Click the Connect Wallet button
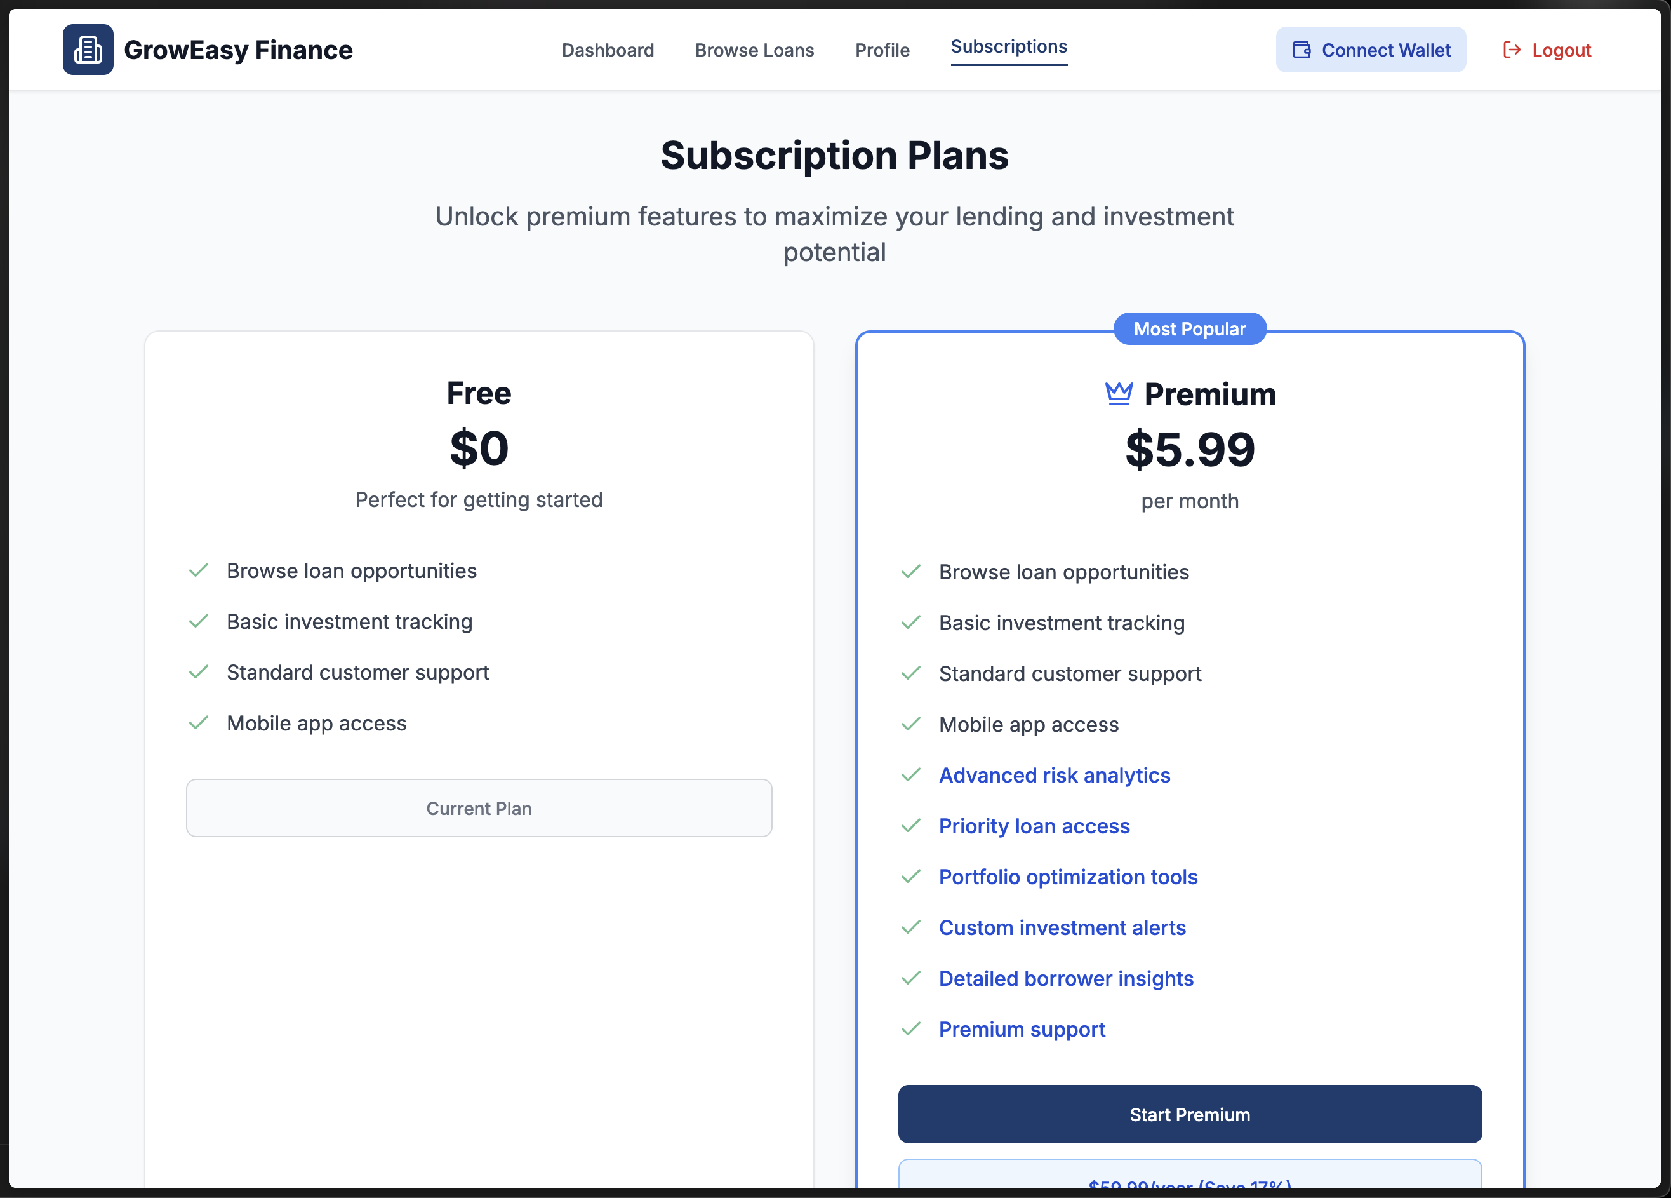1671x1198 pixels. 1371,50
